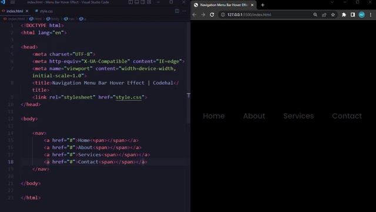The width and height of the screenshot is (376, 212).
Task: Click the <head> opening tag line
Action: (x=29, y=47)
